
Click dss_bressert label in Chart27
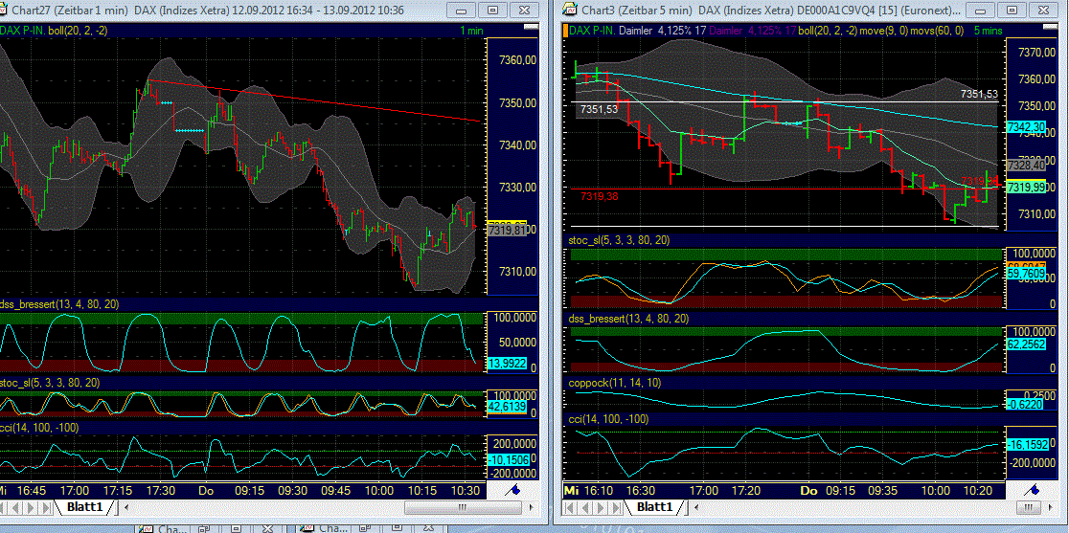(x=59, y=304)
